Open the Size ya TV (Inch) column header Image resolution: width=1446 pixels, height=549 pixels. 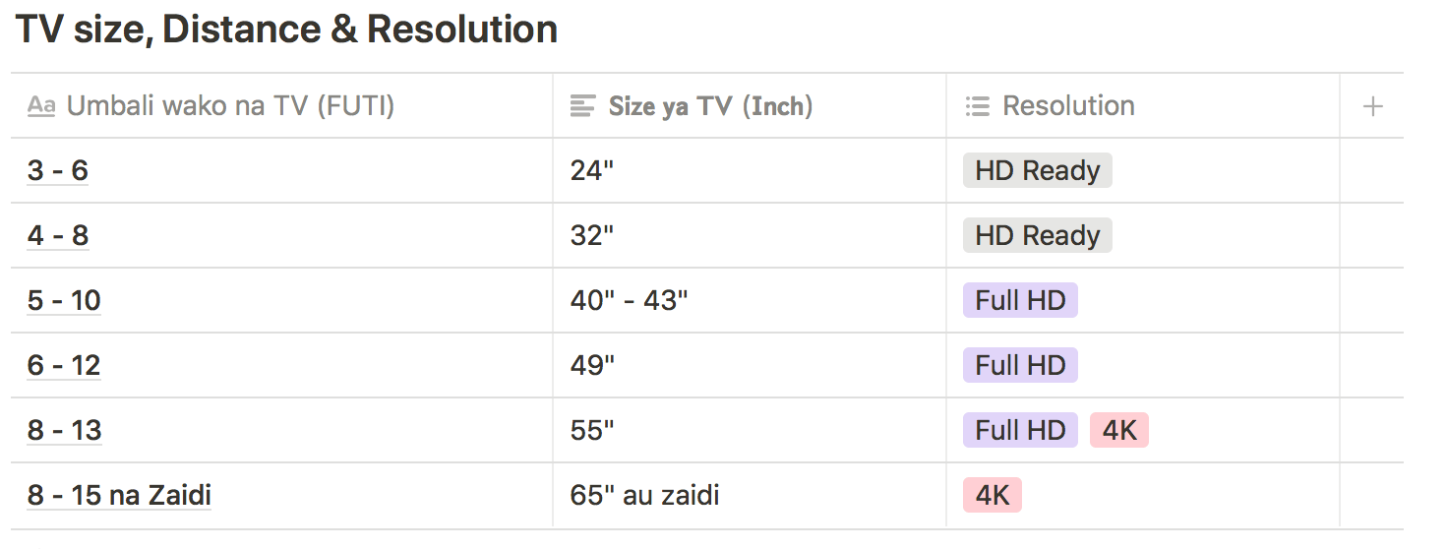[750, 106]
